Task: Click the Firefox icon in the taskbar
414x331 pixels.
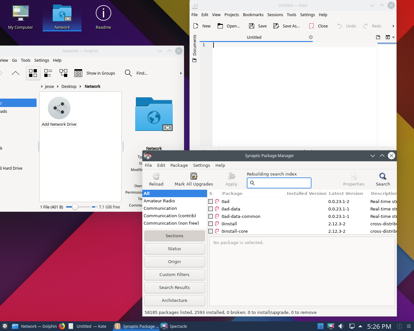Action: pyautogui.click(x=62, y=326)
